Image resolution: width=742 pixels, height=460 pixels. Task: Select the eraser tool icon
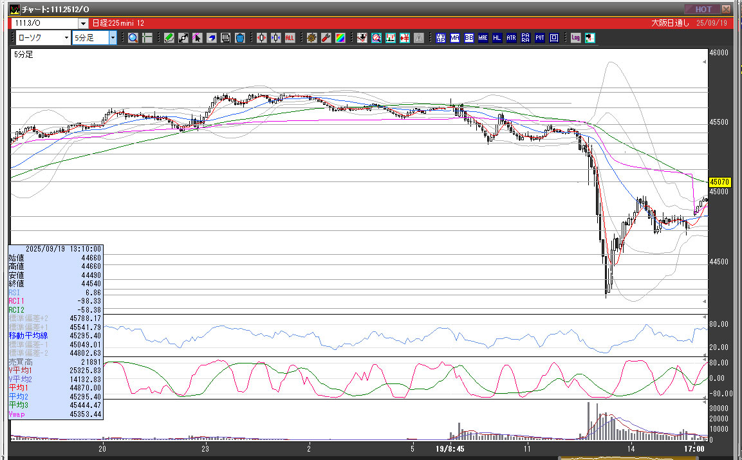[211, 38]
